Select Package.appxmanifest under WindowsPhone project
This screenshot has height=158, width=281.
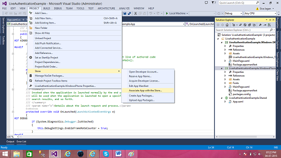245,91
